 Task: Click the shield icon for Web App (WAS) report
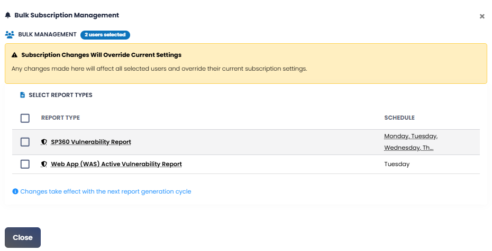(44, 164)
